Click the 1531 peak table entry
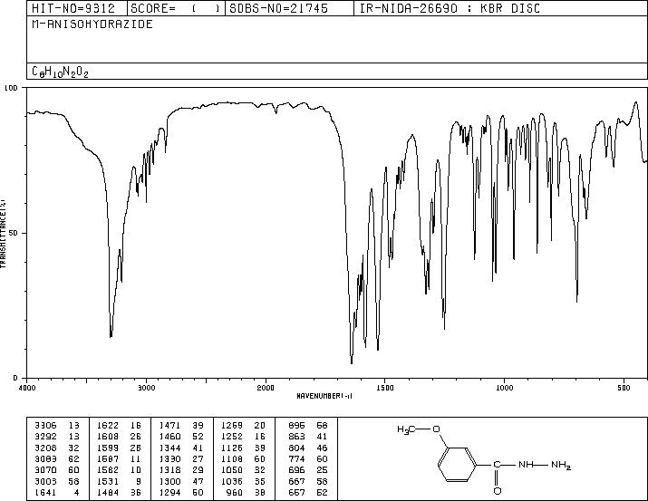This screenshot has width=648, height=501. coord(119,481)
